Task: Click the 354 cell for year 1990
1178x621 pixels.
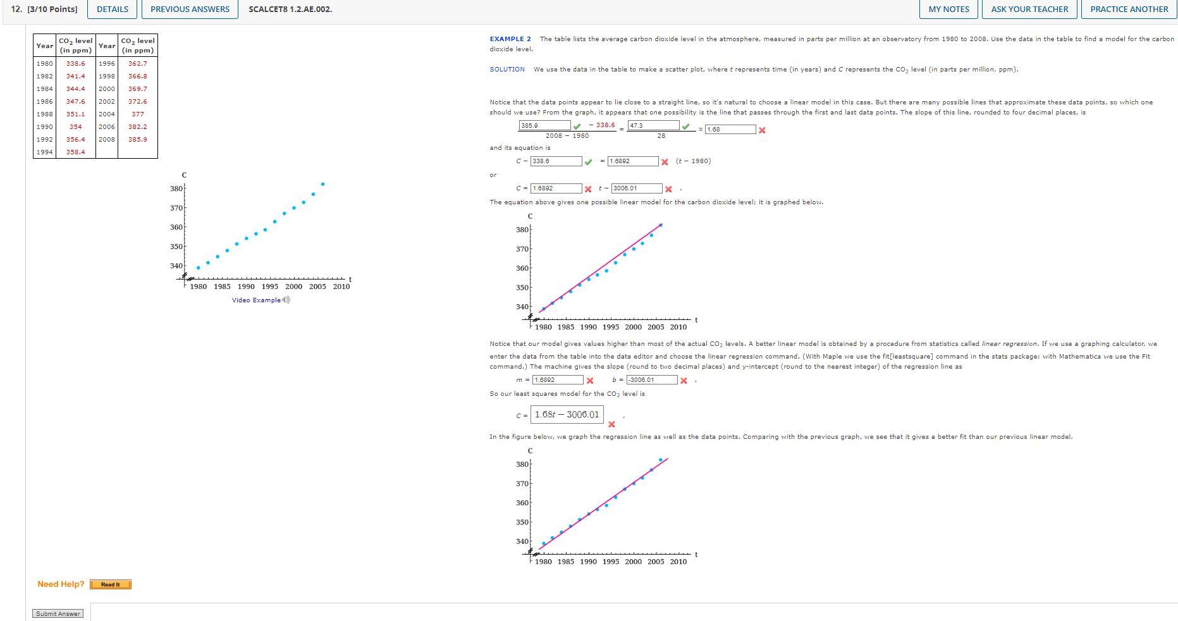Action: (75, 126)
